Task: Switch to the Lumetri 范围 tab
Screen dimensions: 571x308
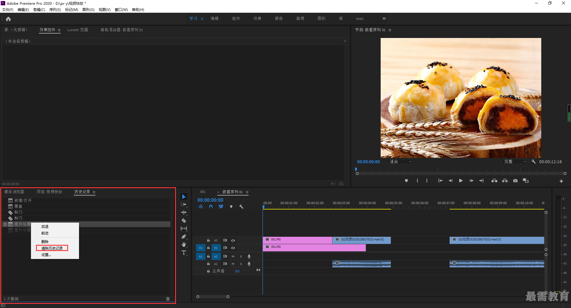Action: tap(78, 30)
